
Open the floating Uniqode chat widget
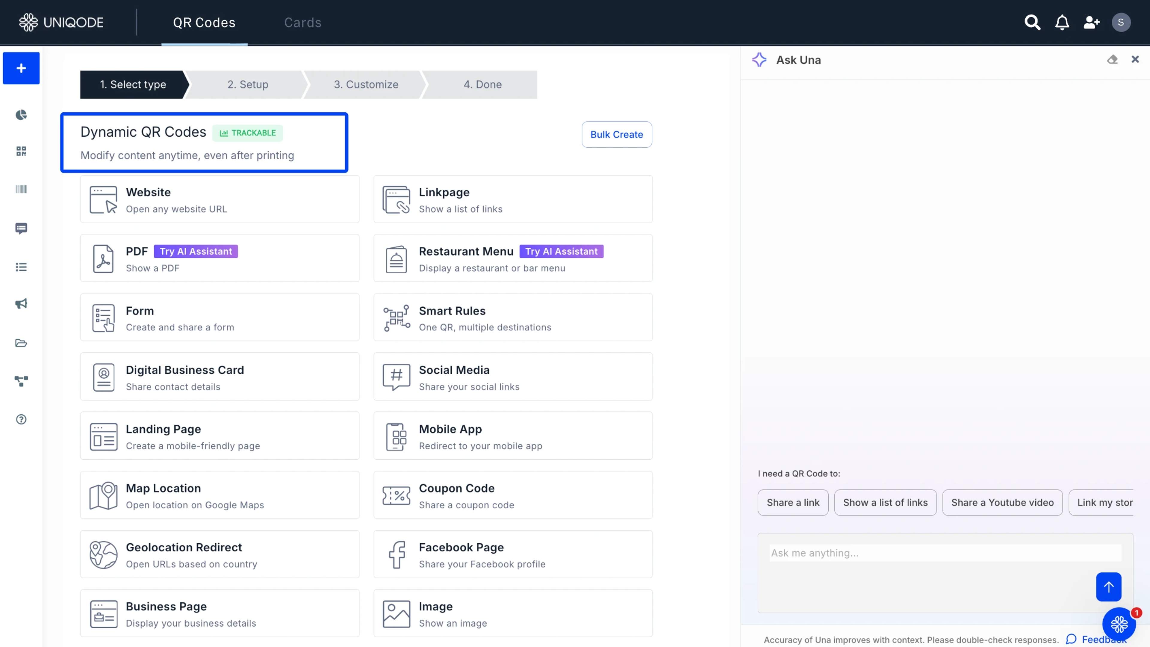click(1119, 624)
